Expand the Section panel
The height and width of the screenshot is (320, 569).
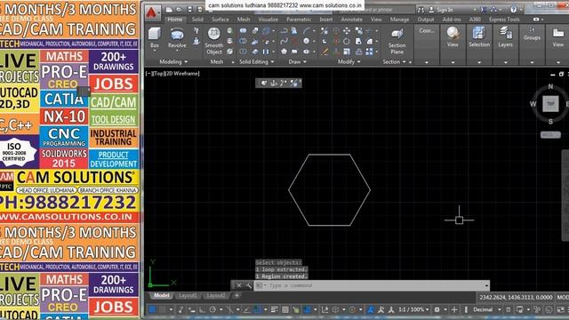click(x=394, y=61)
